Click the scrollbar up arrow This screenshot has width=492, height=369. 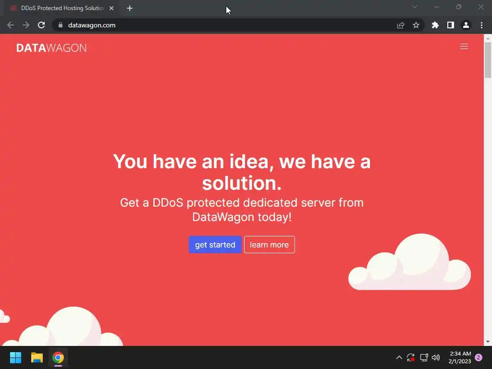(x=488, y=38)
